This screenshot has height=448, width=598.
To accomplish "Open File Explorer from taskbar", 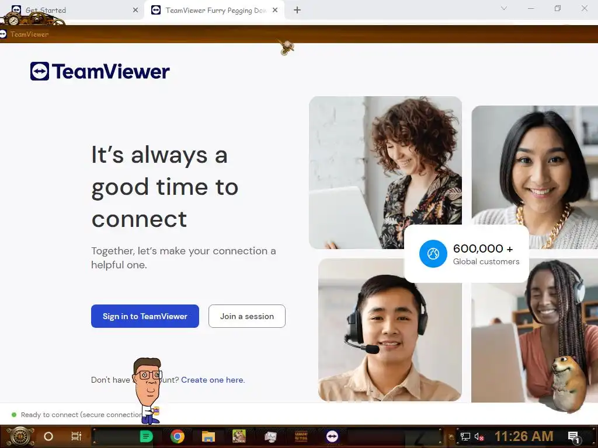I will [x=208, y=436].
